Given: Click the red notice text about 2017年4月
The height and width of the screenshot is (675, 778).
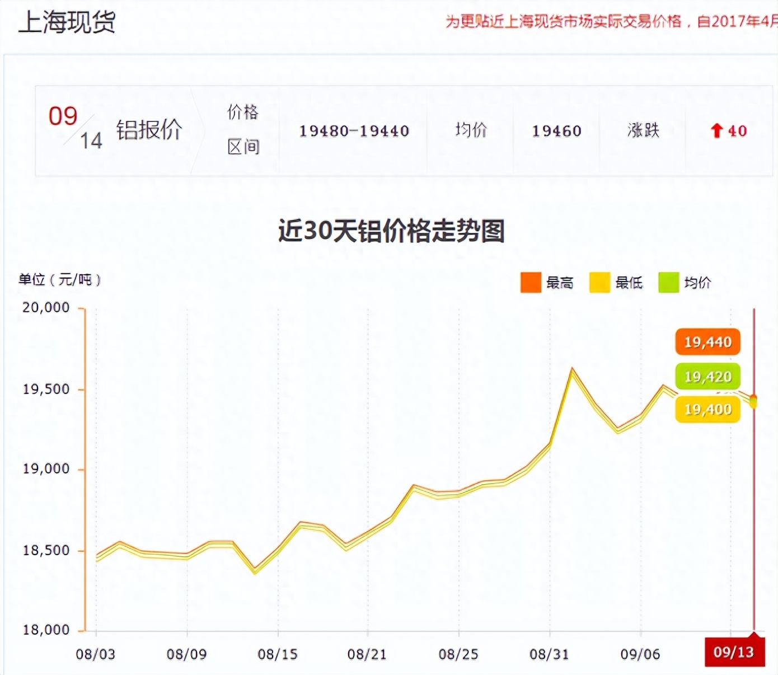Looking at the screenshot, I should (x=611, y=22).
